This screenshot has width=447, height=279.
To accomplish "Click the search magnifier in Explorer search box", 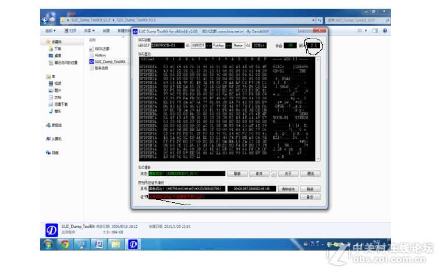I will click(x=387, y=20).
